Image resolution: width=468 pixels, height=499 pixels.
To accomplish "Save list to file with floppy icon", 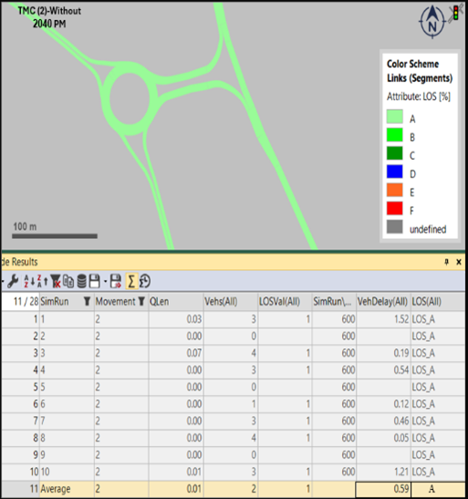I will (x=95, y=282).
